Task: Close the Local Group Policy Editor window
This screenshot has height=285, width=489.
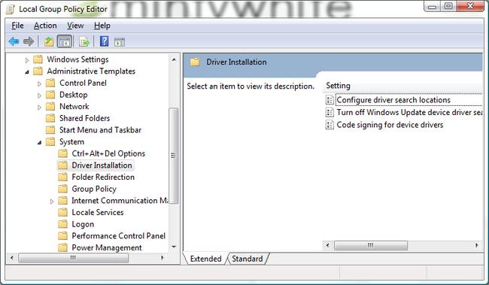Action: tap(470, 7)
